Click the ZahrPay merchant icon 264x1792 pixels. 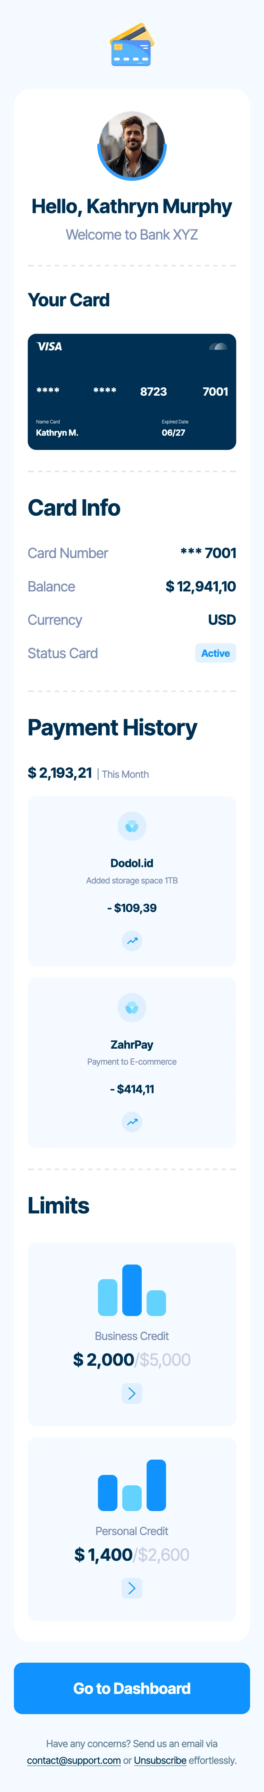click(132, 1007)
